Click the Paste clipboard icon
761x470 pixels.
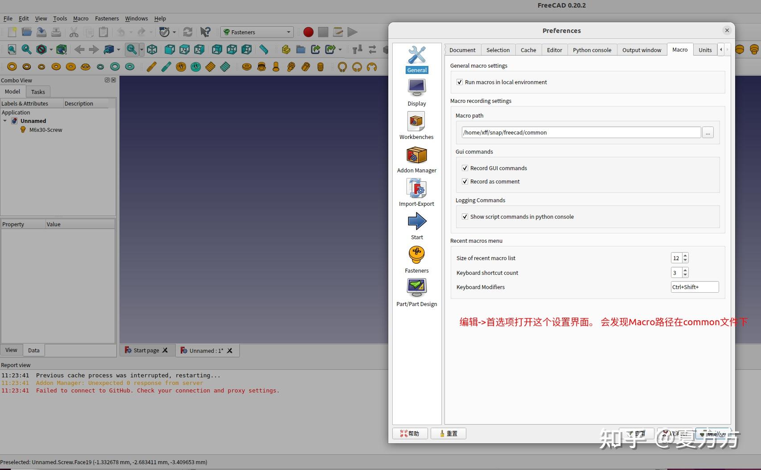click(x=103, y=32)
